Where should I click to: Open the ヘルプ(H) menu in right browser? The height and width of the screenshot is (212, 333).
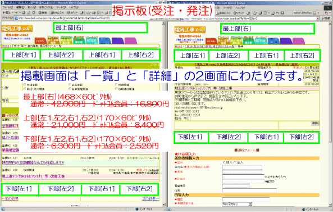240,7
